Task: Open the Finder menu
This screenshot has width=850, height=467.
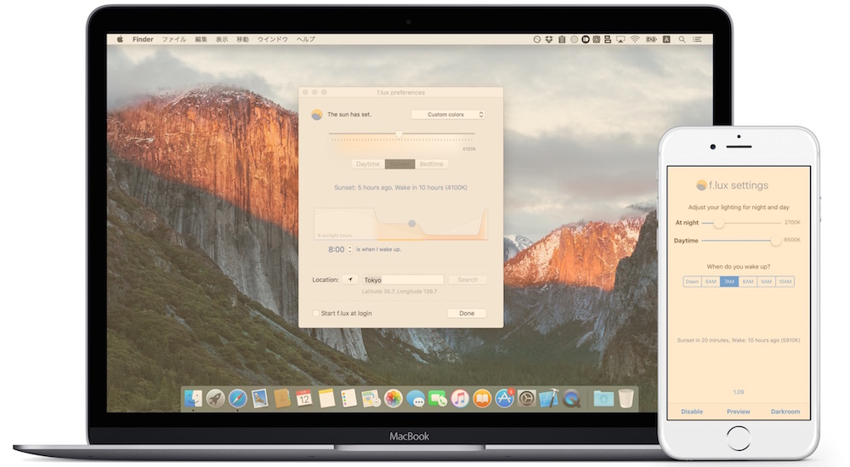Action: [143, 39]
